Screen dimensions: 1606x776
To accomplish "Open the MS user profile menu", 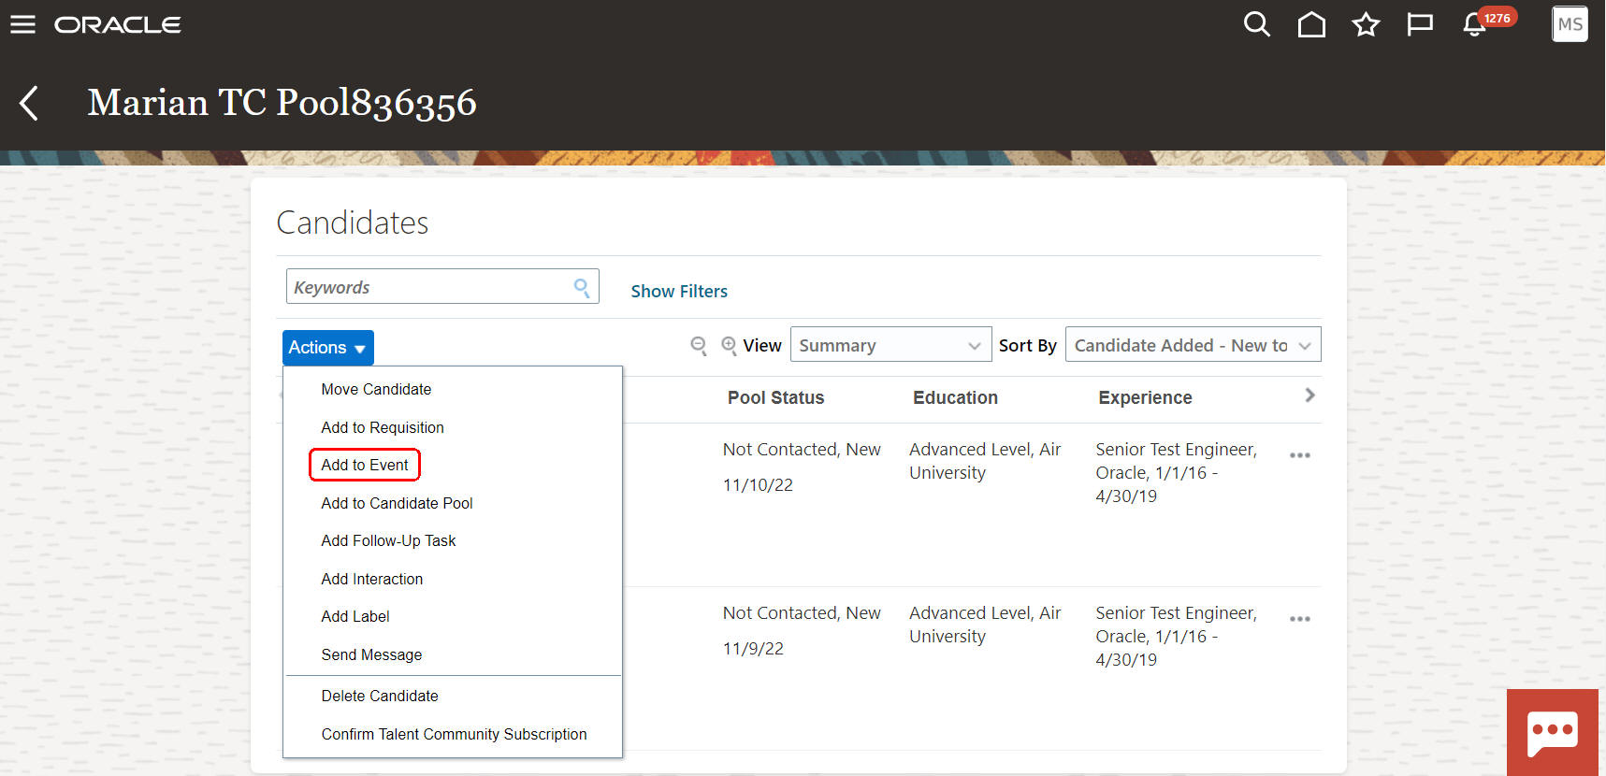I will coord(1570,24).
